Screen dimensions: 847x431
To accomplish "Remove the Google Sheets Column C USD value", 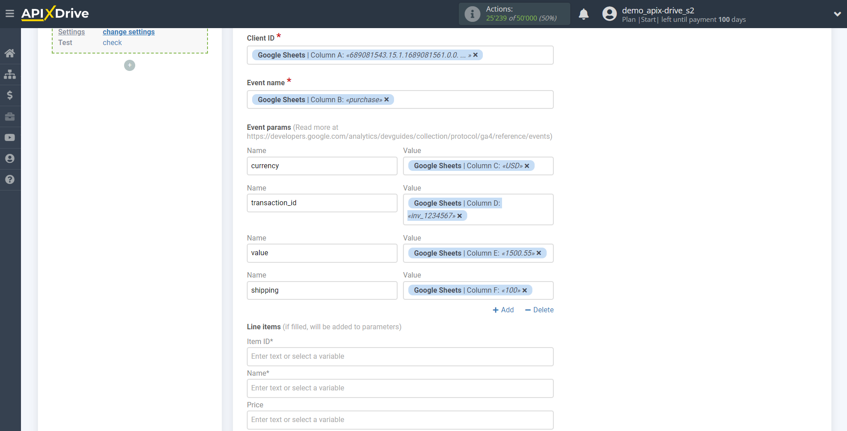I will [x=527, y=166].
